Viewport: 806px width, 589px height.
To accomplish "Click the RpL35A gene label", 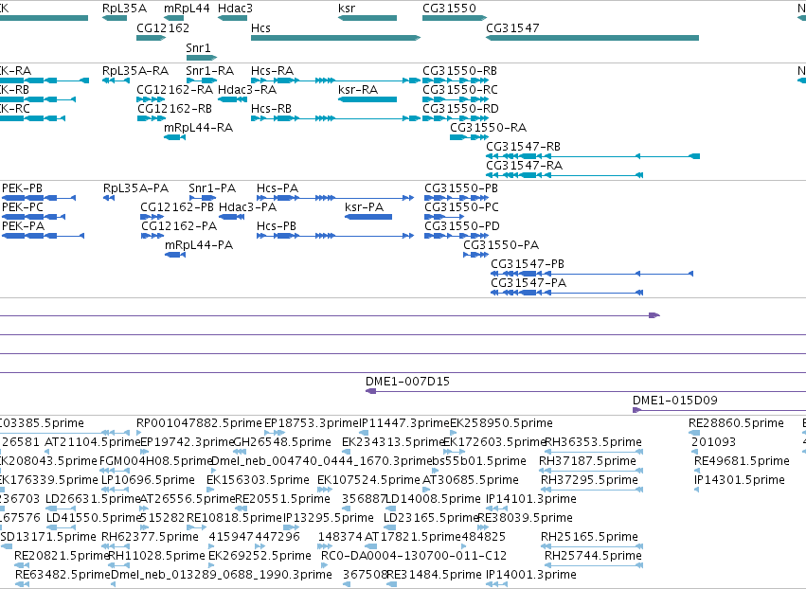I will pos(124,9).
